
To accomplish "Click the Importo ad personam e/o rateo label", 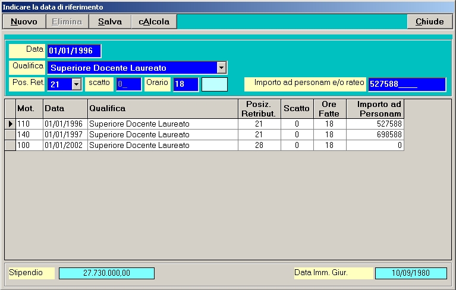I will pos(305,84).
